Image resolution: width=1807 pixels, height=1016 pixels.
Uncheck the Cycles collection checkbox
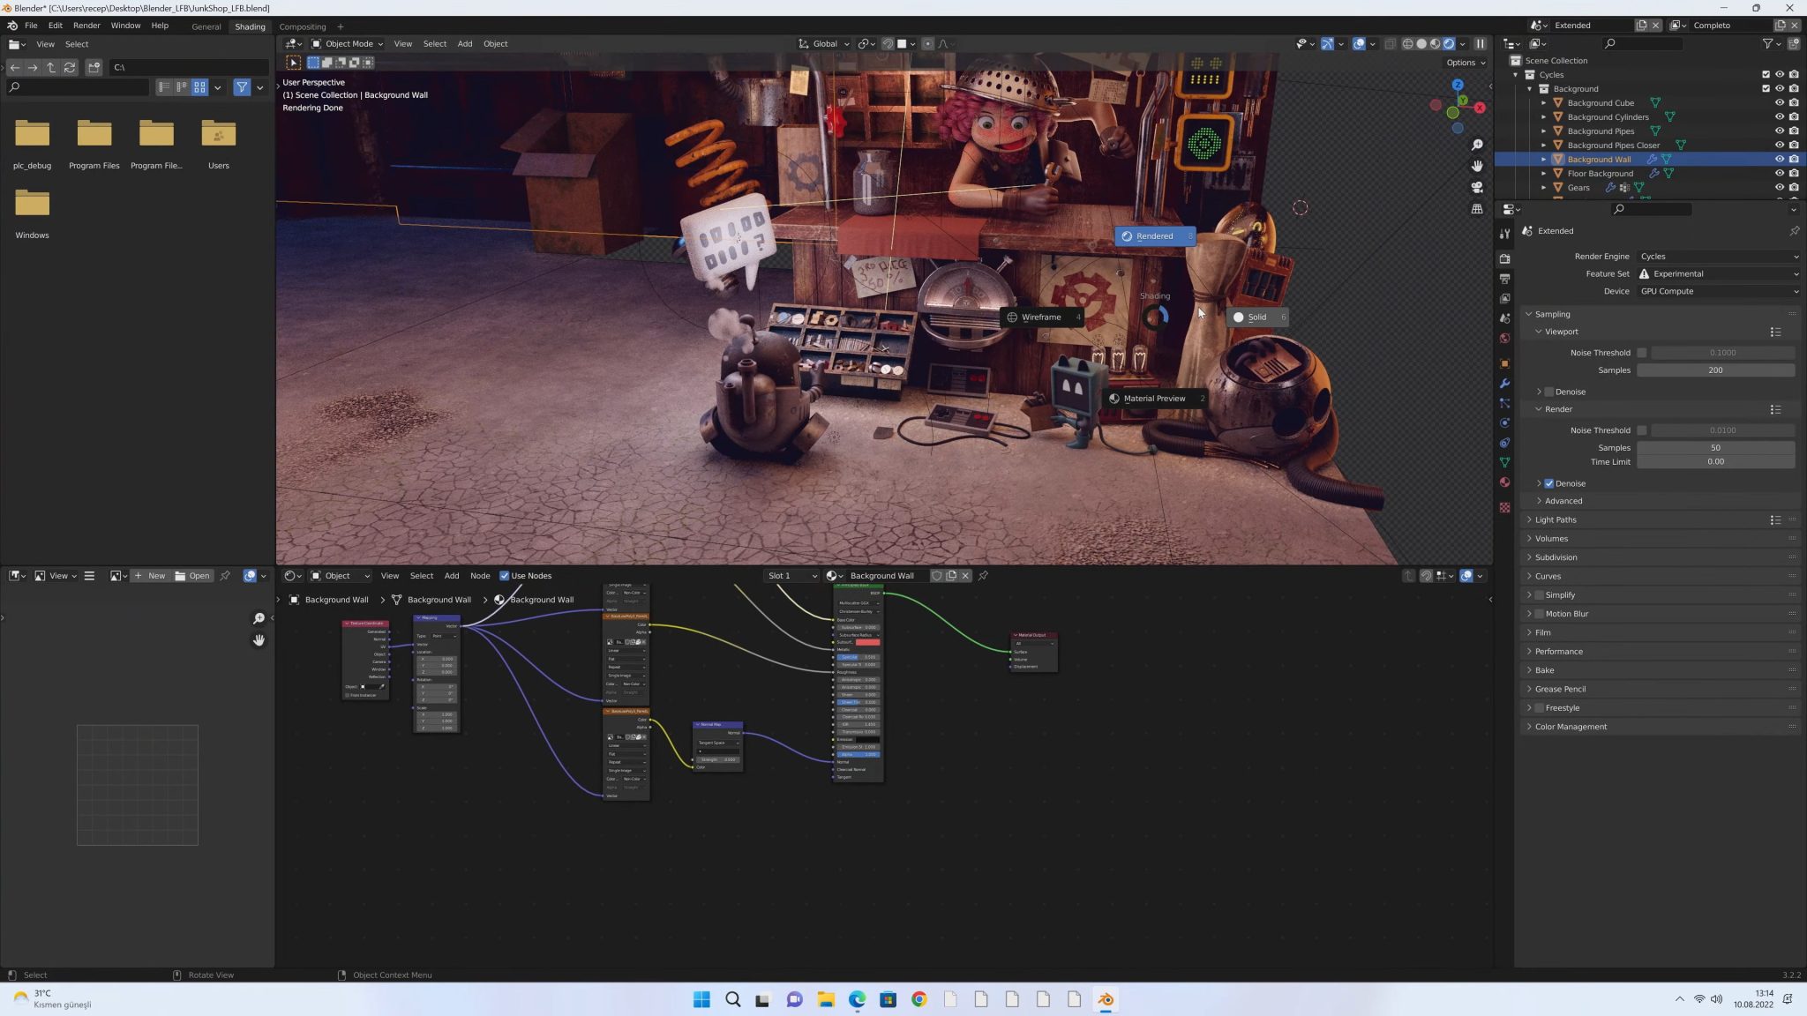point(1766,74)
